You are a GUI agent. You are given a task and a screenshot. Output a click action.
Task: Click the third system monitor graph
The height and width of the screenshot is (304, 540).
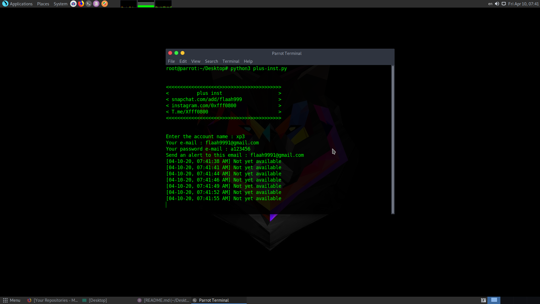coord(163,4)
